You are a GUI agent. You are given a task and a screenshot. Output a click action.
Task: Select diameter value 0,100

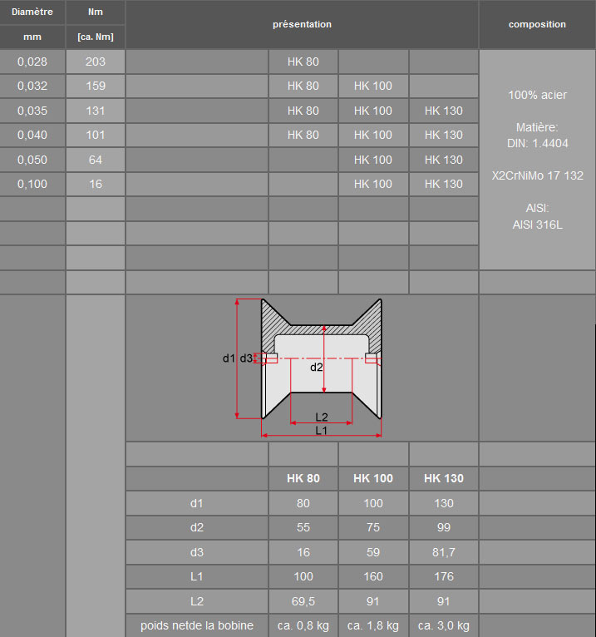pos(32,184)
